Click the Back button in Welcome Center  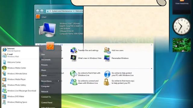click(x=37, y=11)
